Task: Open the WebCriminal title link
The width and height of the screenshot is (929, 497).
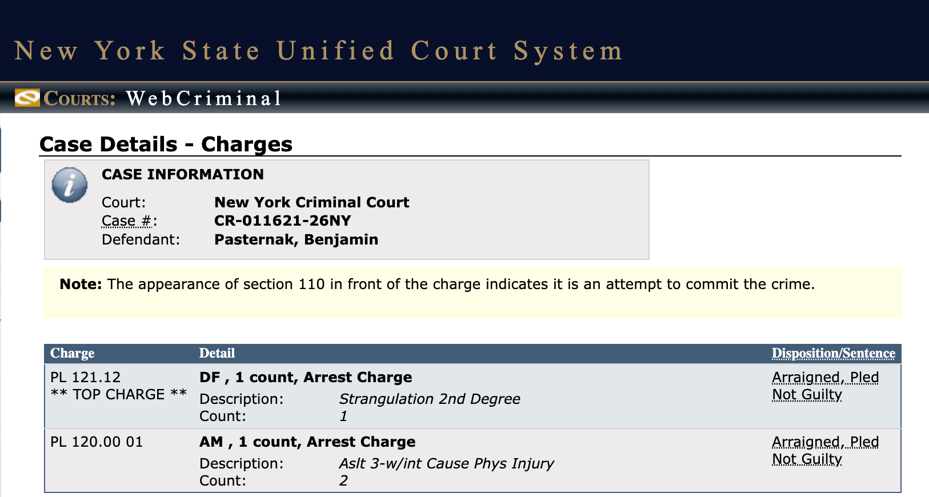Action: coord(204,99)
